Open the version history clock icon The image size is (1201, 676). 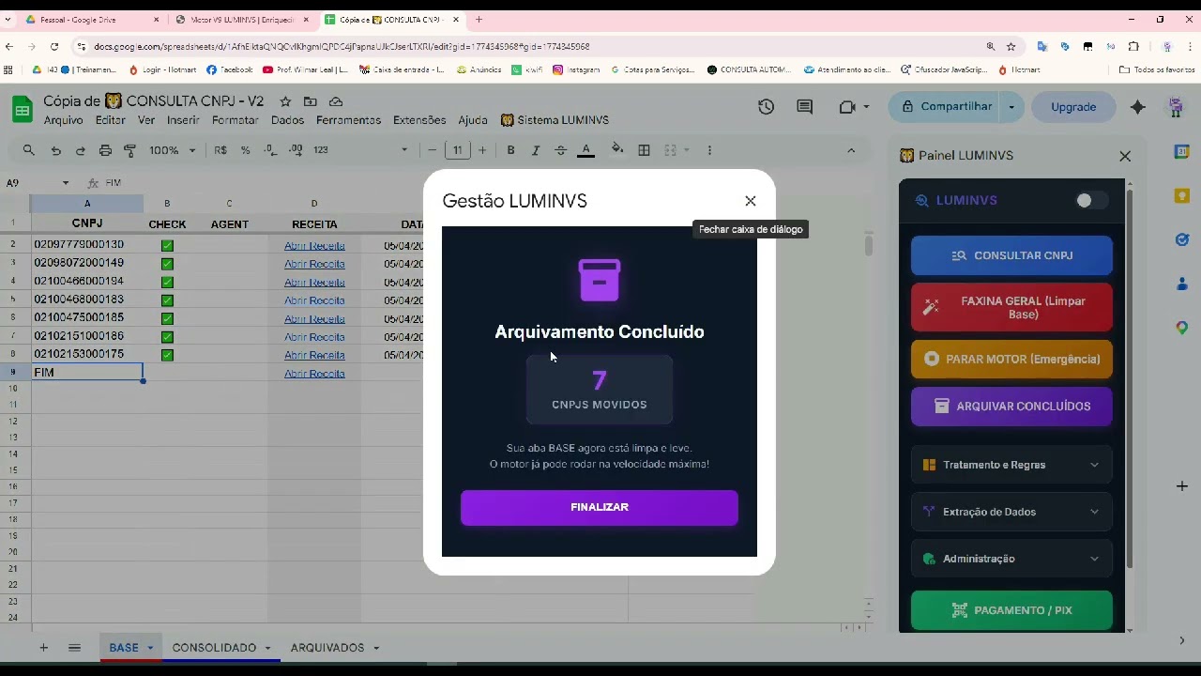[x=767, y=107]
